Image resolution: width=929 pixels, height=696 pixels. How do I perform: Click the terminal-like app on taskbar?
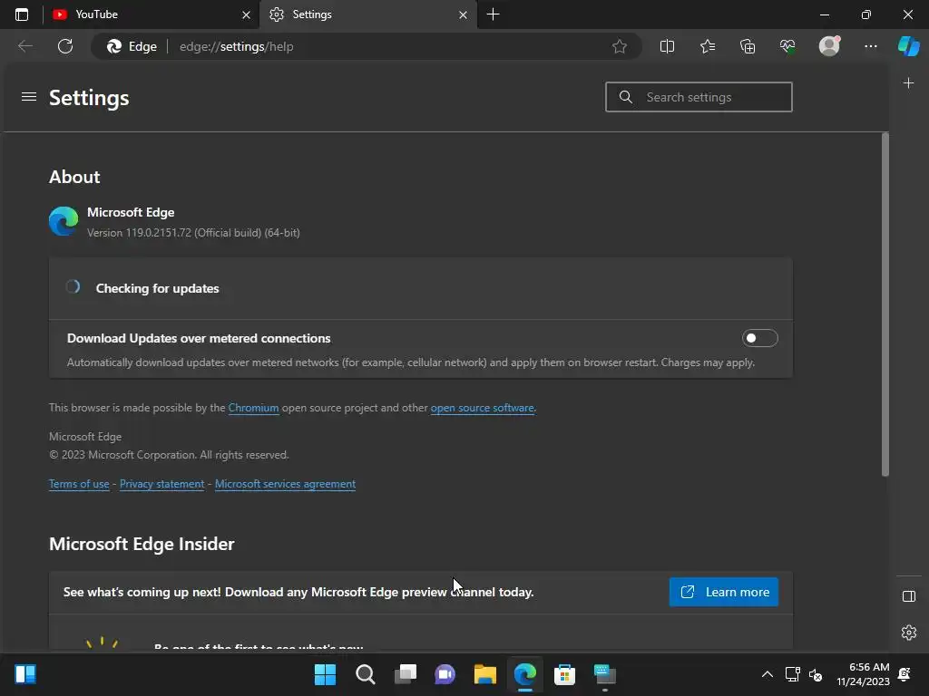click(x=605, y=674)
